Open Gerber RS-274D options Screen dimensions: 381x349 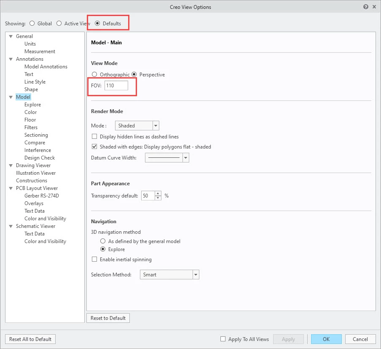[42, 196]
